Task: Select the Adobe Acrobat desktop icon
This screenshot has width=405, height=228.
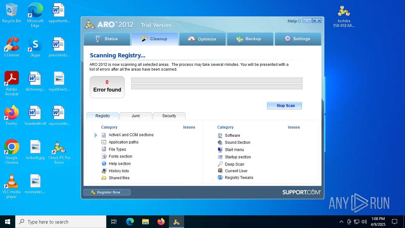Action: click(12, 84)
